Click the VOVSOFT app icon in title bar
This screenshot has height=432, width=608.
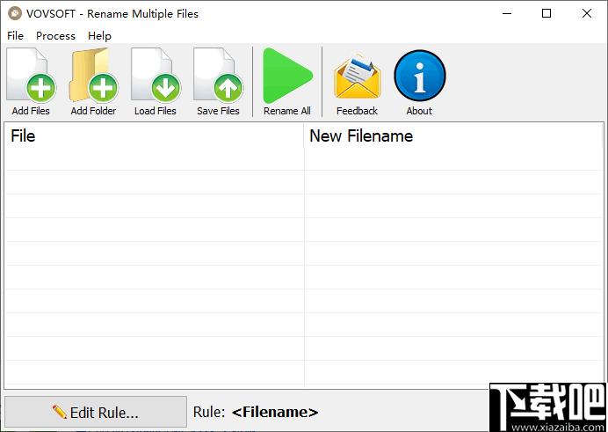pyautogui.click(x=14, y=13)
